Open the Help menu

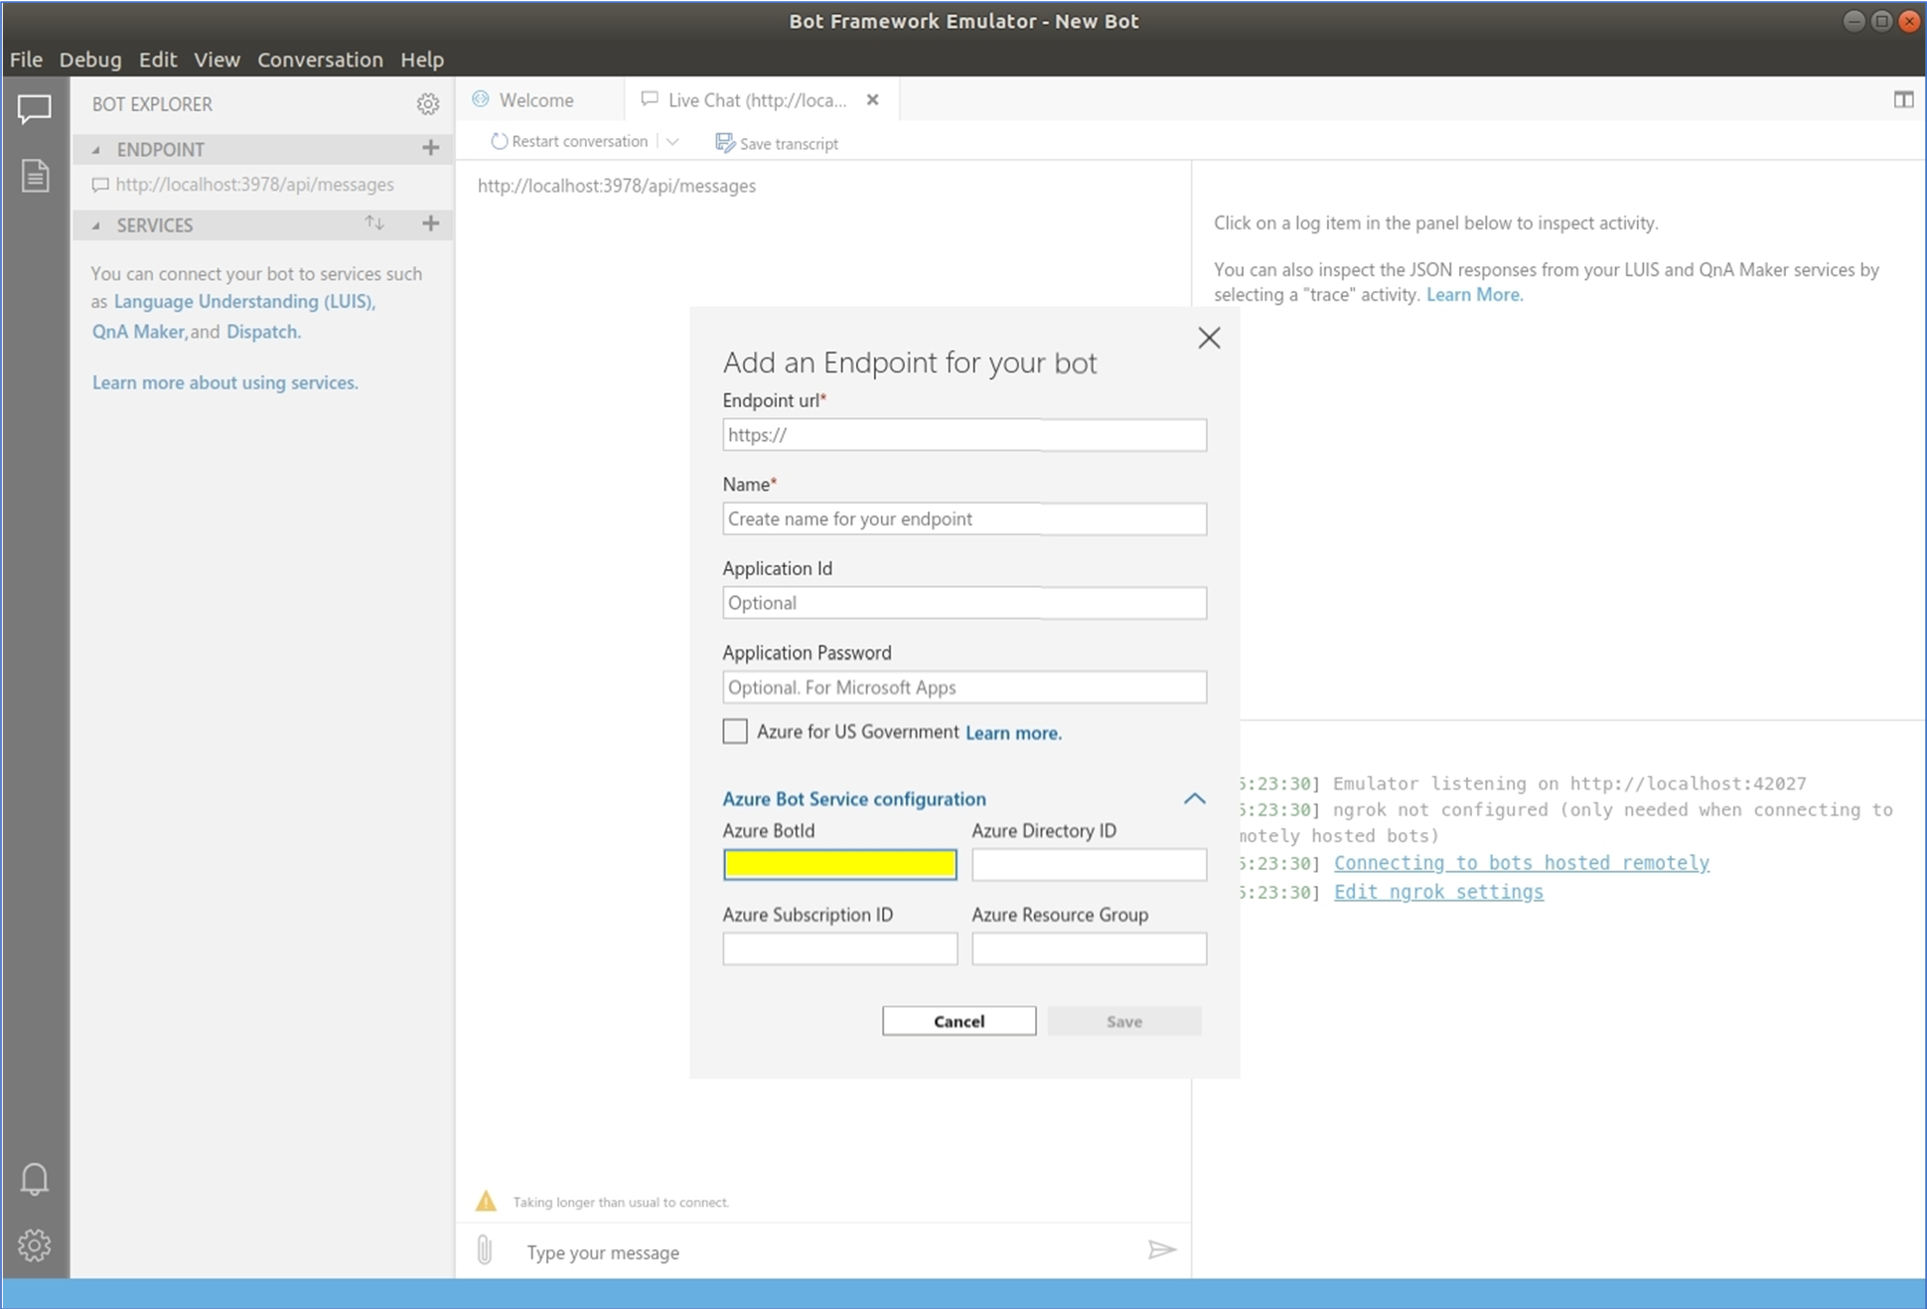click(x=422, y=60)
